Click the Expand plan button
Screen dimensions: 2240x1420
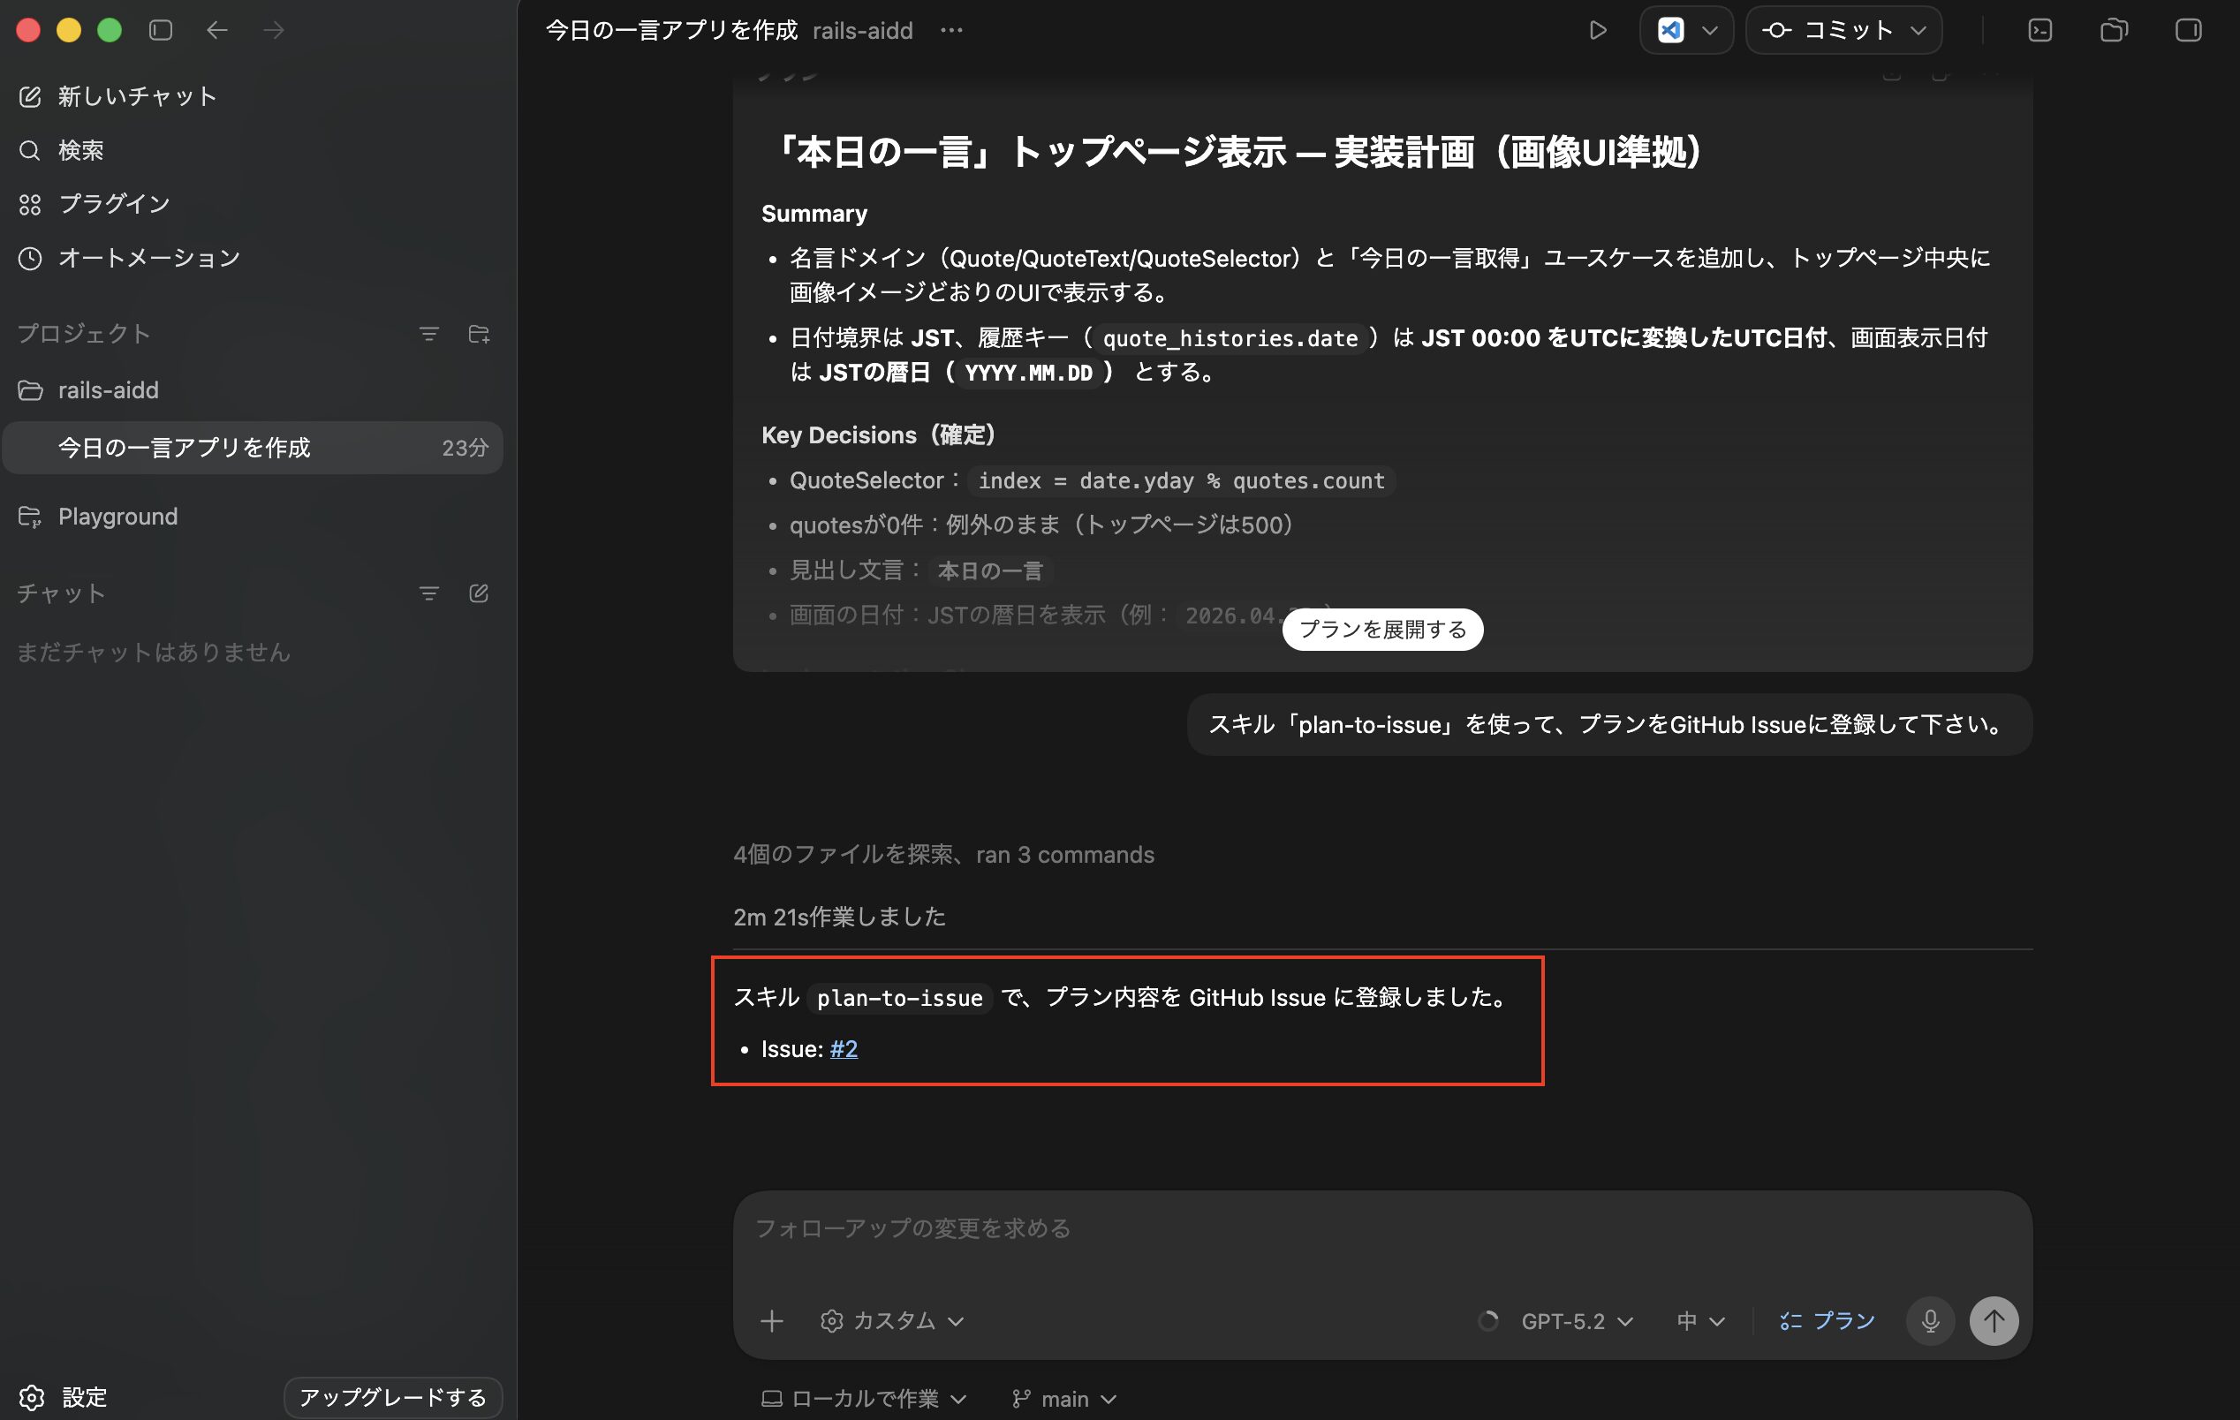[x=1381, y=630]
